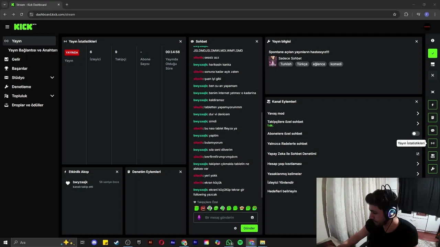Select the first green emote in the row
The height and width of the screenshot is (247, 440).
pyautogui.click(x=197, y=208)
